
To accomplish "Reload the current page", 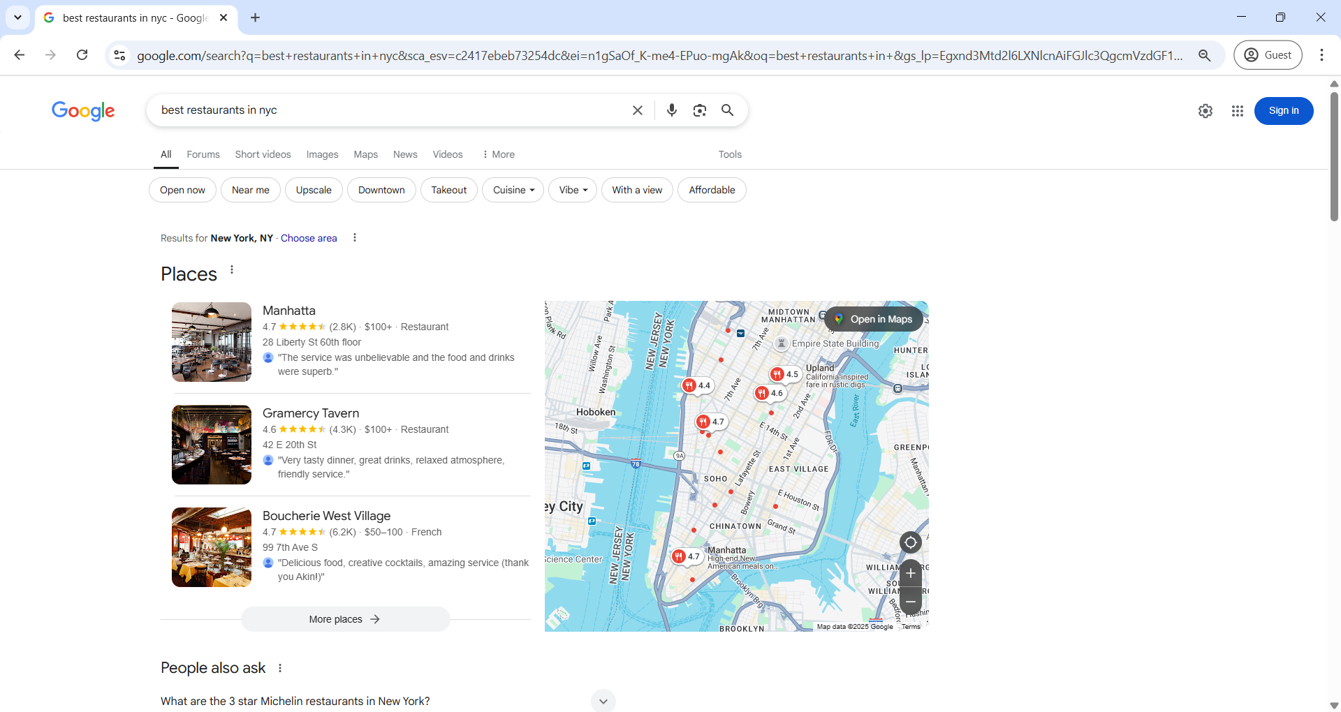I will tap(82, 55).
